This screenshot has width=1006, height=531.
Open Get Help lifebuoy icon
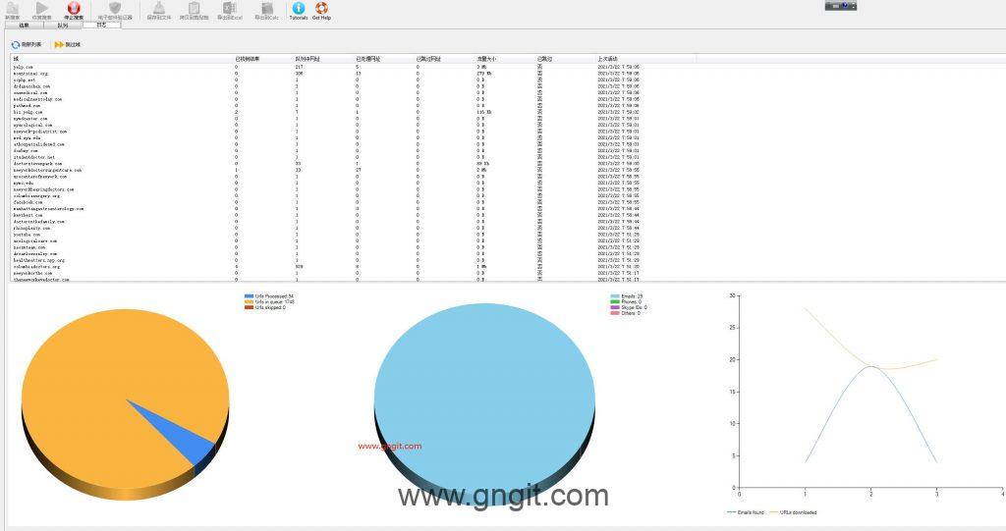point(321,10)
